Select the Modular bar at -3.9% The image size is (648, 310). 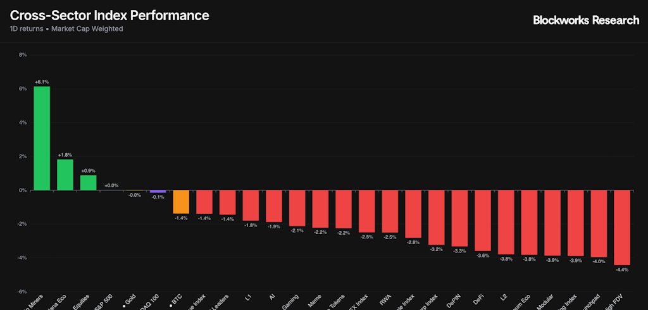[x=552, y=223]
